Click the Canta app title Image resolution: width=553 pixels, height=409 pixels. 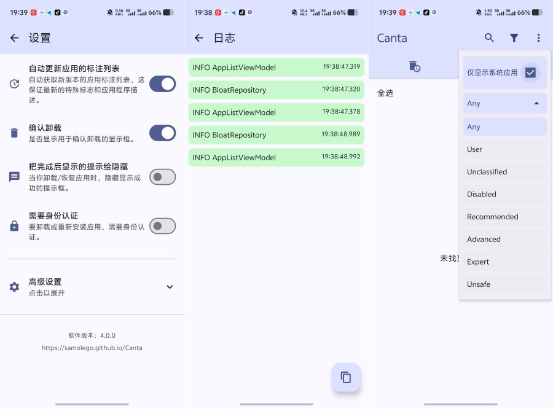pyautogui.click(x=392, y=38)
